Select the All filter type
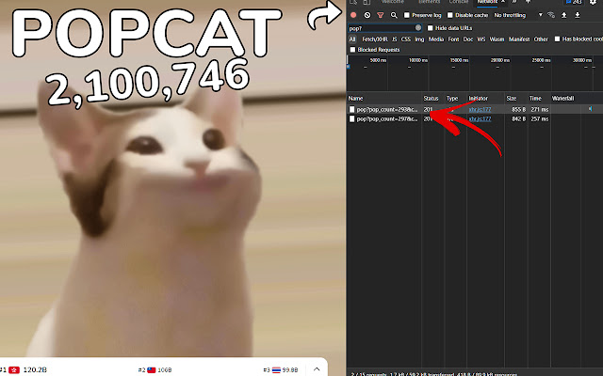Image resolution: width=603 pixels, height=376 pixels. click(x=352, y=39)
